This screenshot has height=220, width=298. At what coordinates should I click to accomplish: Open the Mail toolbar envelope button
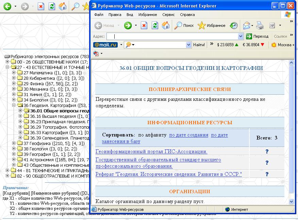247,25
